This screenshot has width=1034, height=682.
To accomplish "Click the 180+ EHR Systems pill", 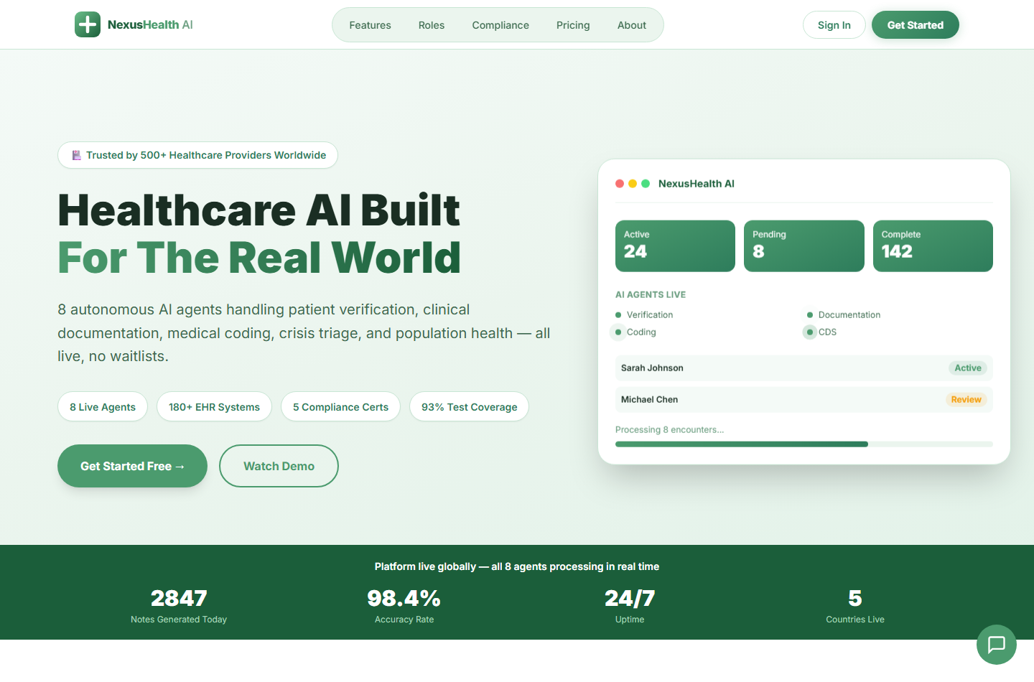I will (x=214, y=407).
